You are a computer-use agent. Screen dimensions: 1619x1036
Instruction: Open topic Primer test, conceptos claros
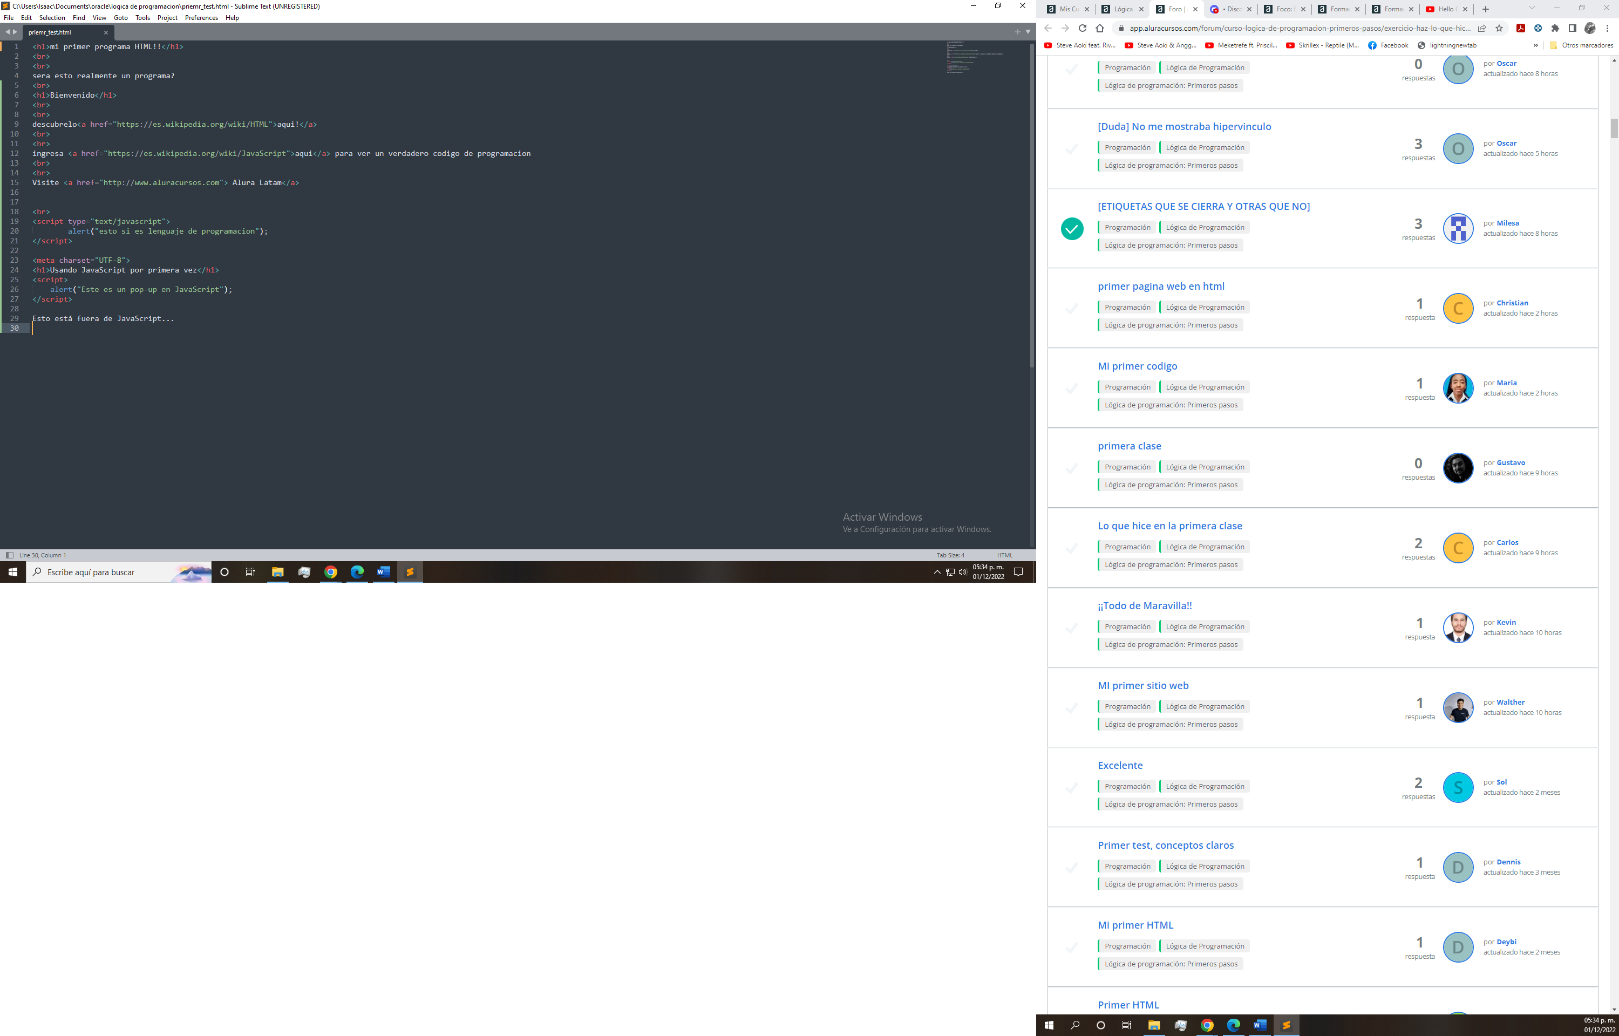tap(1166, 846)
